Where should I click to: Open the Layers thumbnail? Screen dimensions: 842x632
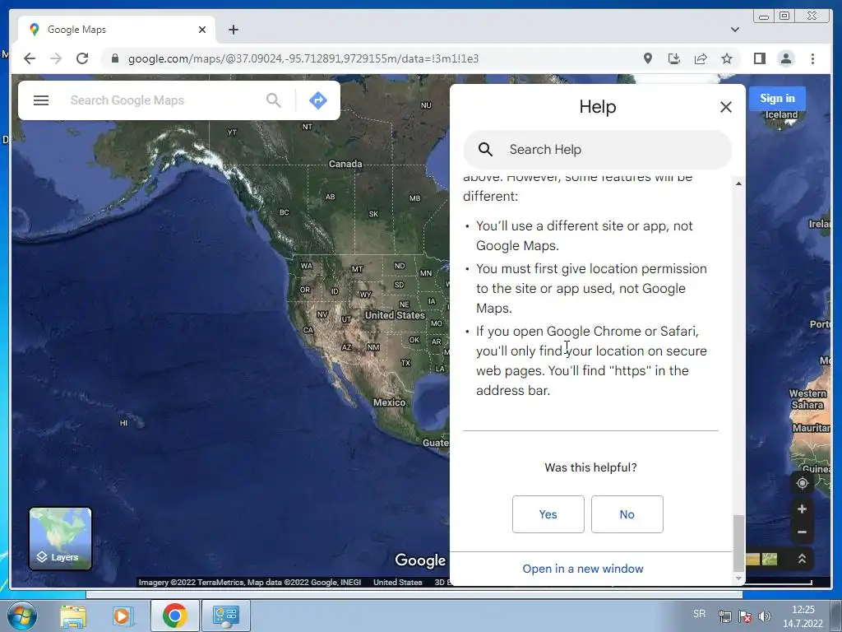pyautogui.click(x=60, y=538)
